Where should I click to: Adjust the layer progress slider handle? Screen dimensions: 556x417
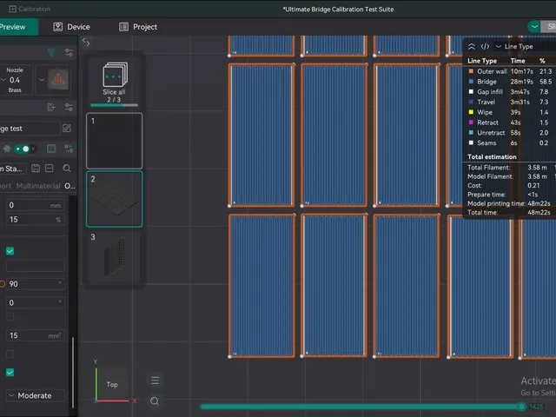point(521,407)
